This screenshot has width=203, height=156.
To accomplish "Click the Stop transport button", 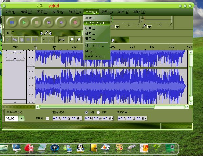I will point(37,22).
